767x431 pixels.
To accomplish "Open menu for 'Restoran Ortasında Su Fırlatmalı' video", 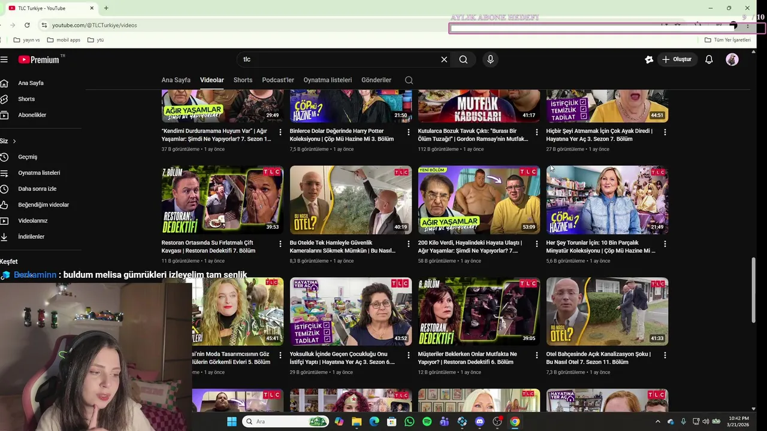I will [280, 244].
